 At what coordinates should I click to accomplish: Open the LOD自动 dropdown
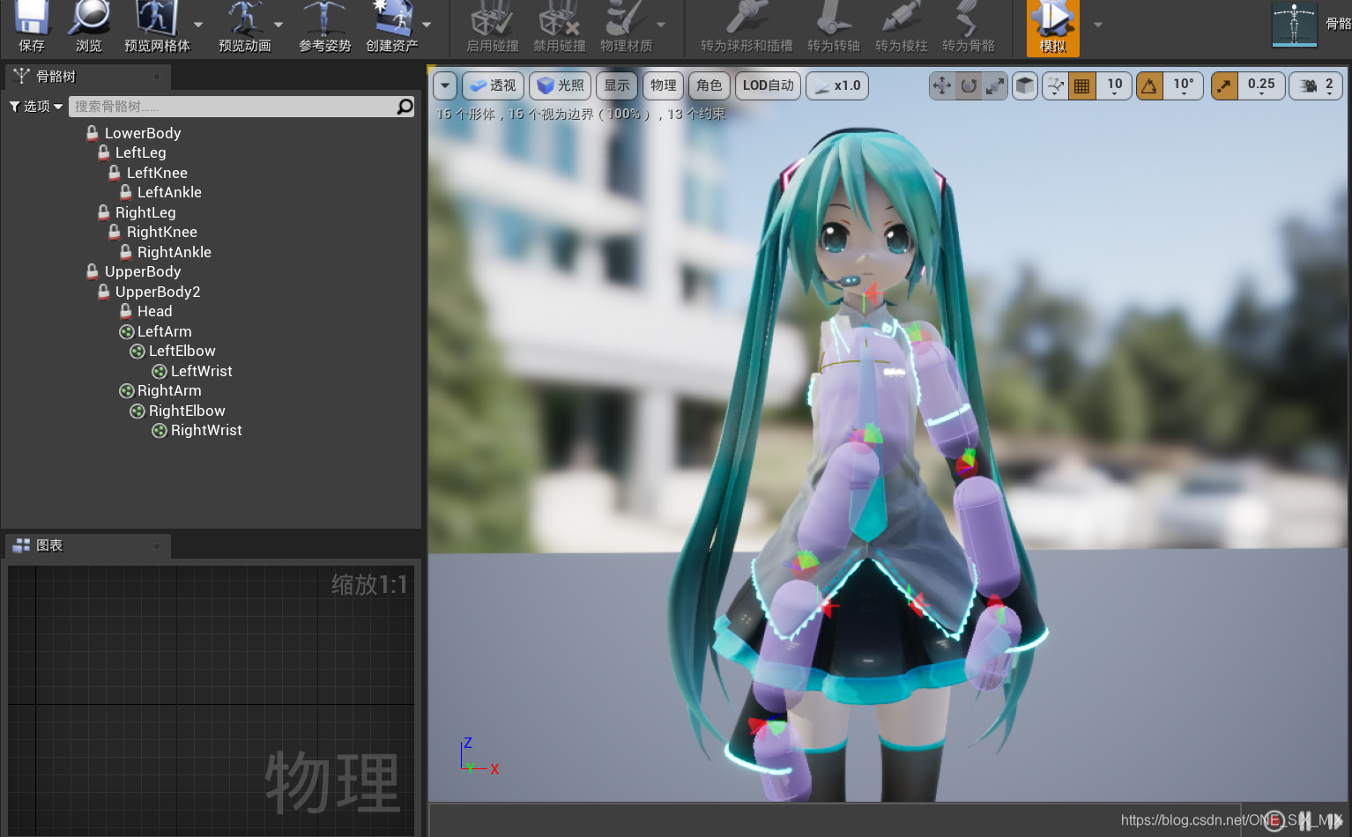tap(768, 85)
